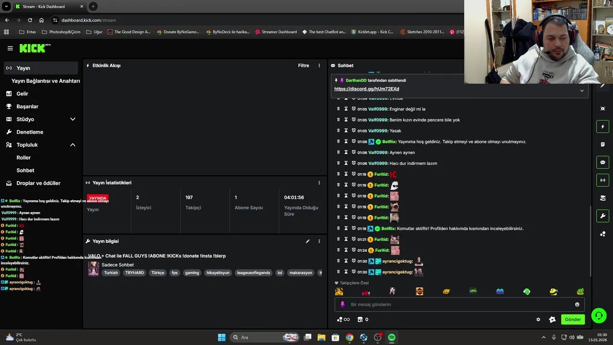The height and width of the screenshot is (345, 613).
Task: Expand the pinned message chevron
Action: point(582,91)
